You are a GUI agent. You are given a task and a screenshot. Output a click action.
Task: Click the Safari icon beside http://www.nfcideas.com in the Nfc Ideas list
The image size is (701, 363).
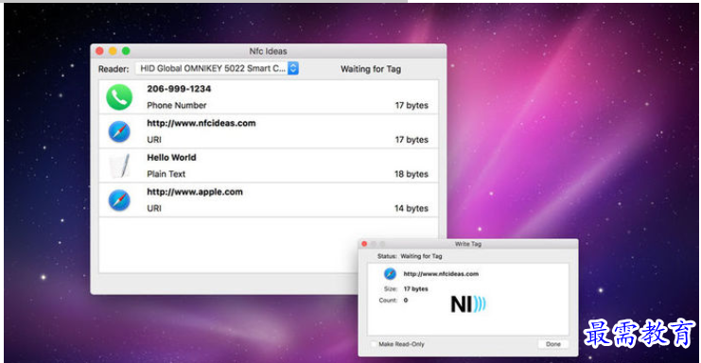coord(119,131)
